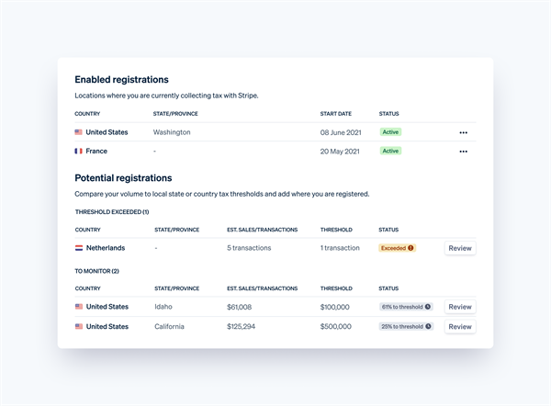Screen dimensions: 551x406
Task: Click the $125,294 estimated sales value
Action: pos(241,327)
